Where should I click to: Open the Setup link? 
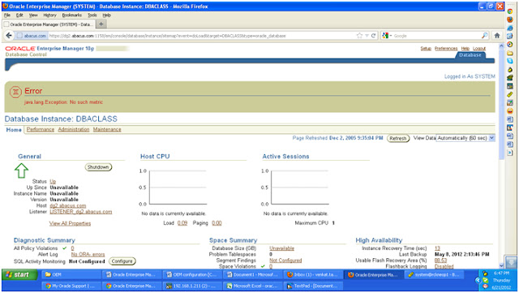coord(426,49)
